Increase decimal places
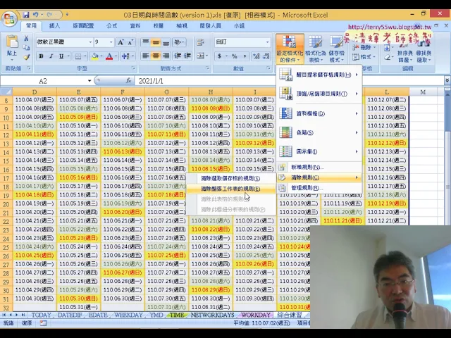 point(256,56)
